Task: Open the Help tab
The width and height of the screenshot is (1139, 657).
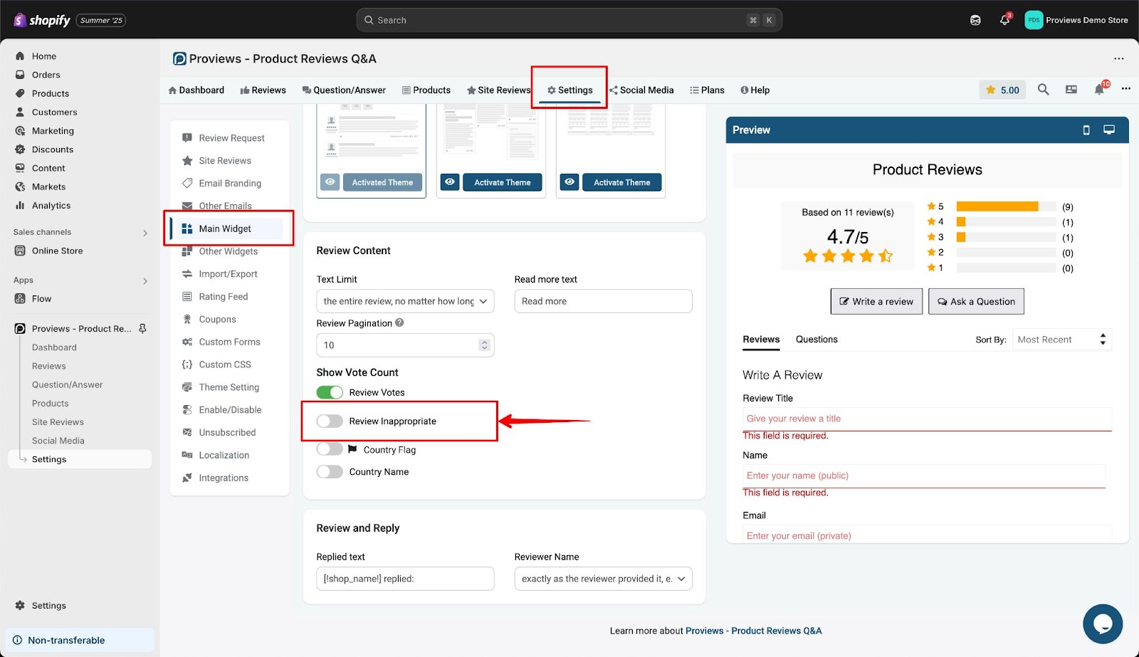Action: pos(755,90)
